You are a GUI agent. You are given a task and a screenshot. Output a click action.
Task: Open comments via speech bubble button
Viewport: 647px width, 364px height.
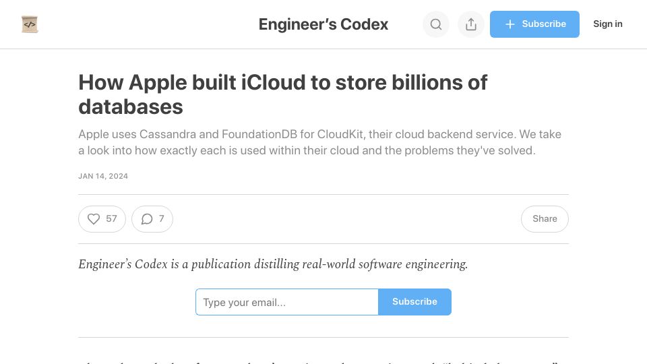[x=152, y=218]
